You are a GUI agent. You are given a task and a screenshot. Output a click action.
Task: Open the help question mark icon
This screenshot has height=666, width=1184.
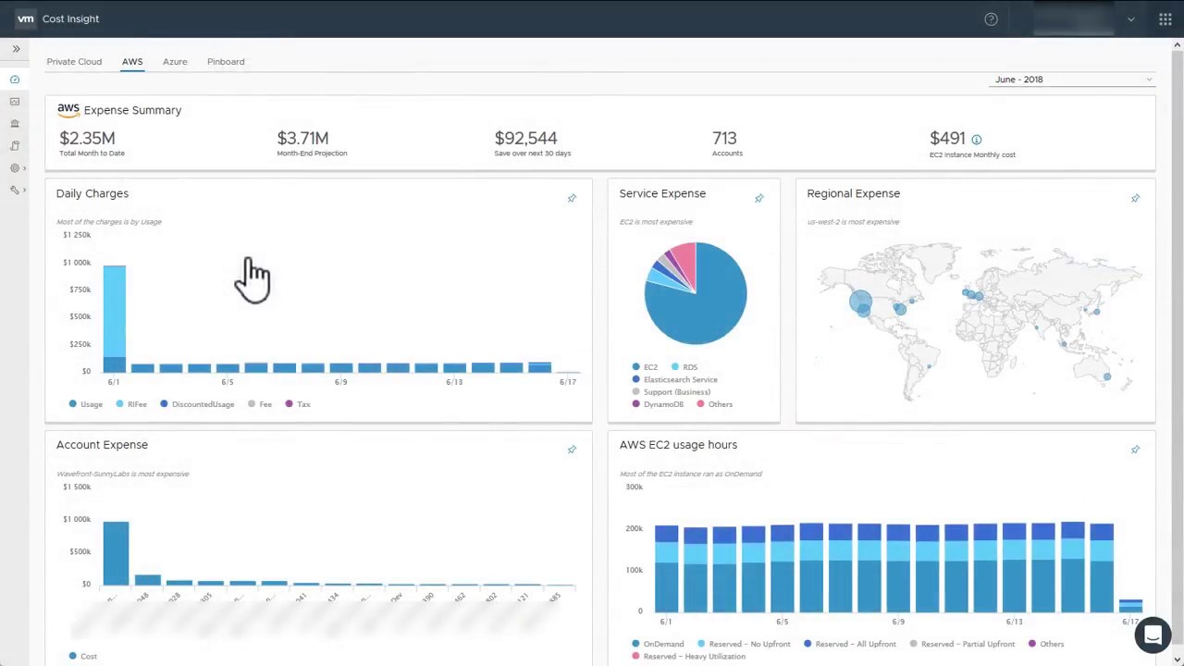(991, 19)
